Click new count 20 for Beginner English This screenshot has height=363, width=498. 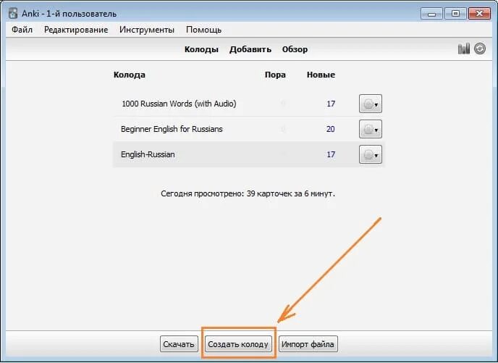330,129
